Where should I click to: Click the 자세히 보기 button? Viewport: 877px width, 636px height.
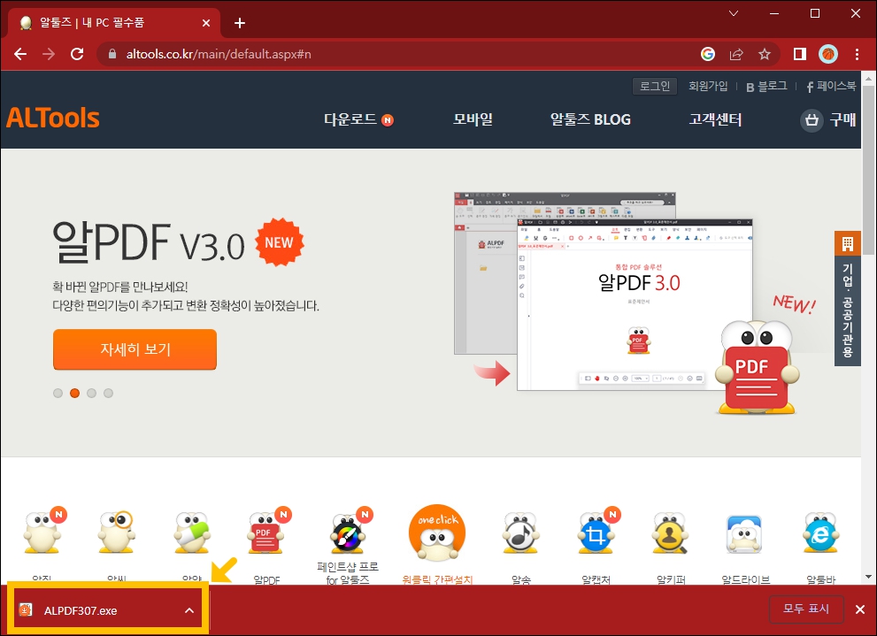tap(135, 349)
